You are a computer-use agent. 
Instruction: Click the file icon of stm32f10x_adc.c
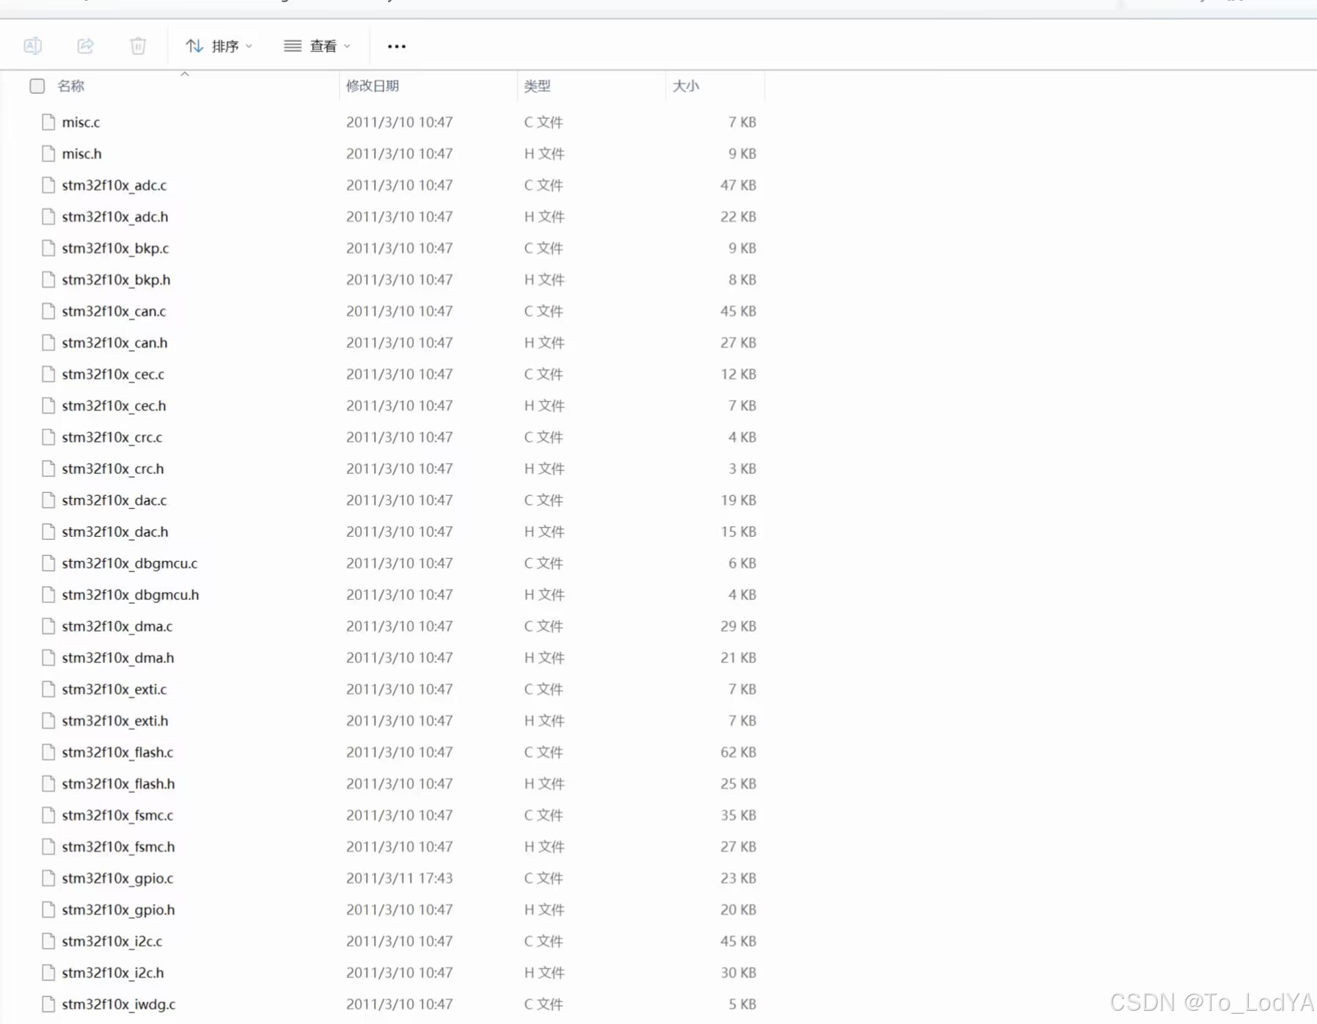tap(48, 185)
